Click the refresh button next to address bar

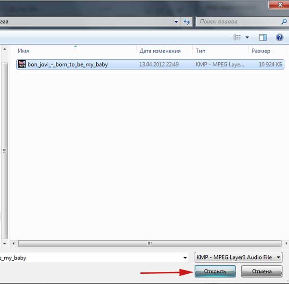click(x=187, y=21)
